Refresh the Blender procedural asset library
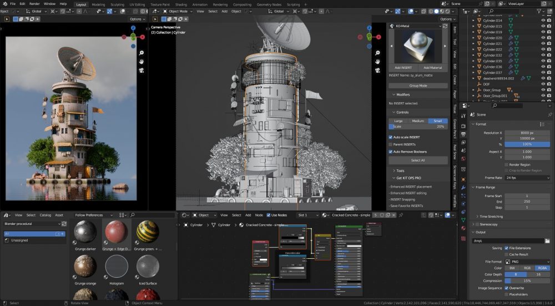 tap(64, 224)
